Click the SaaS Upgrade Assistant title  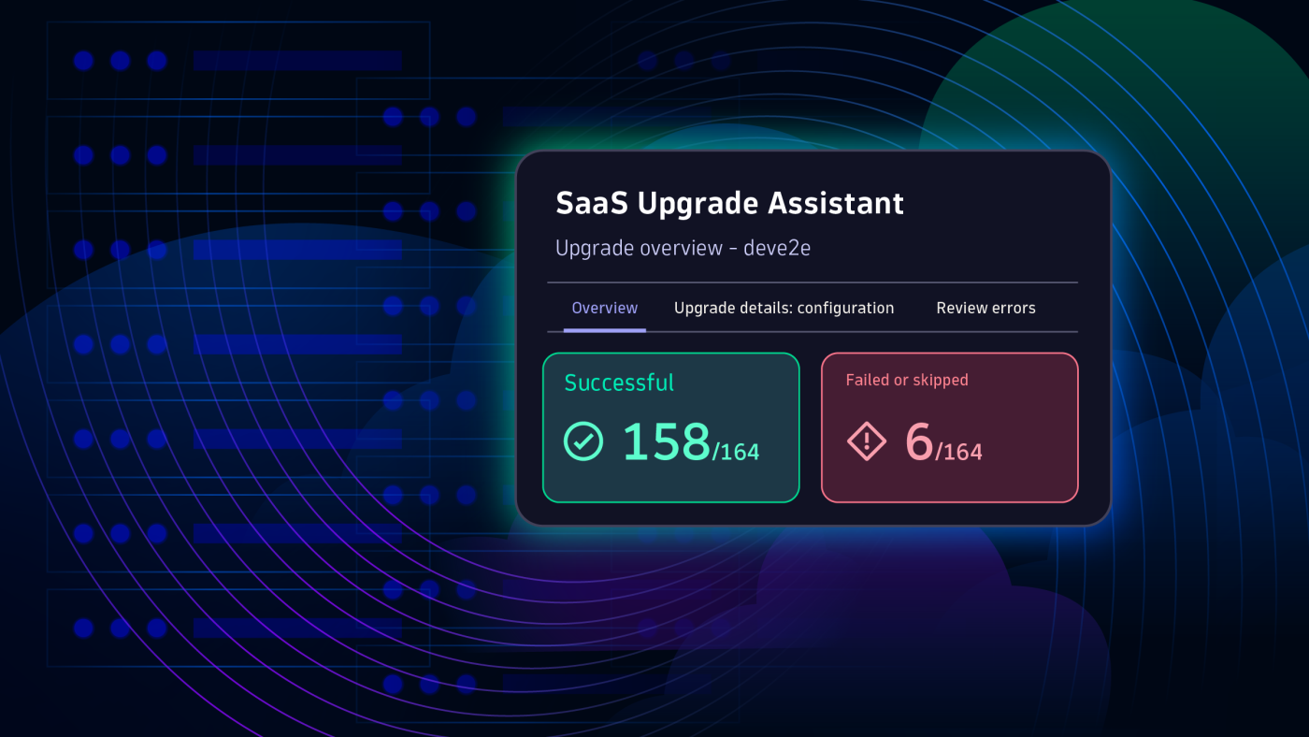[729, 203]
